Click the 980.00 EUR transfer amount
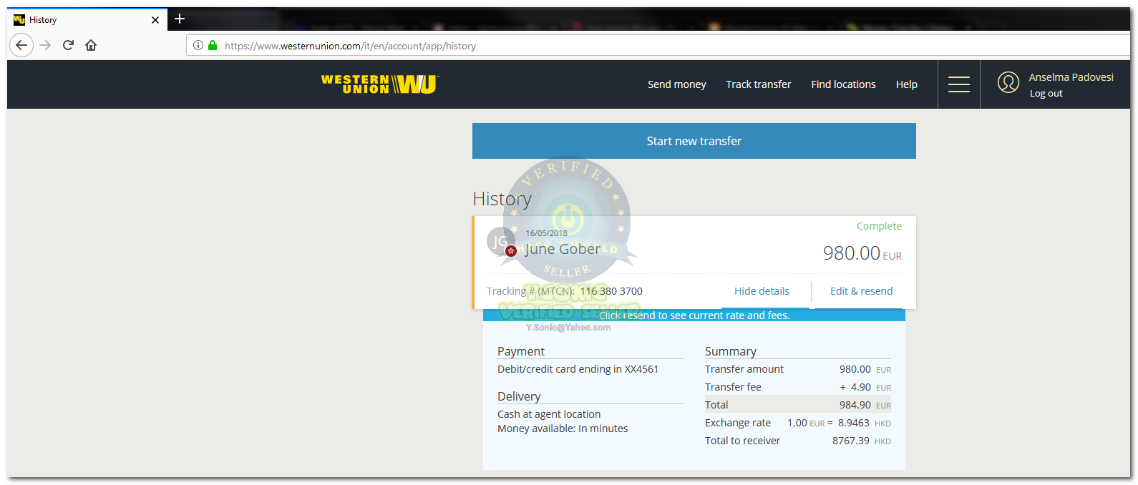1138x485 pixels. [862, 253]
